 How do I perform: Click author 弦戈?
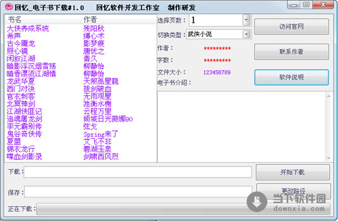(90, 127)
